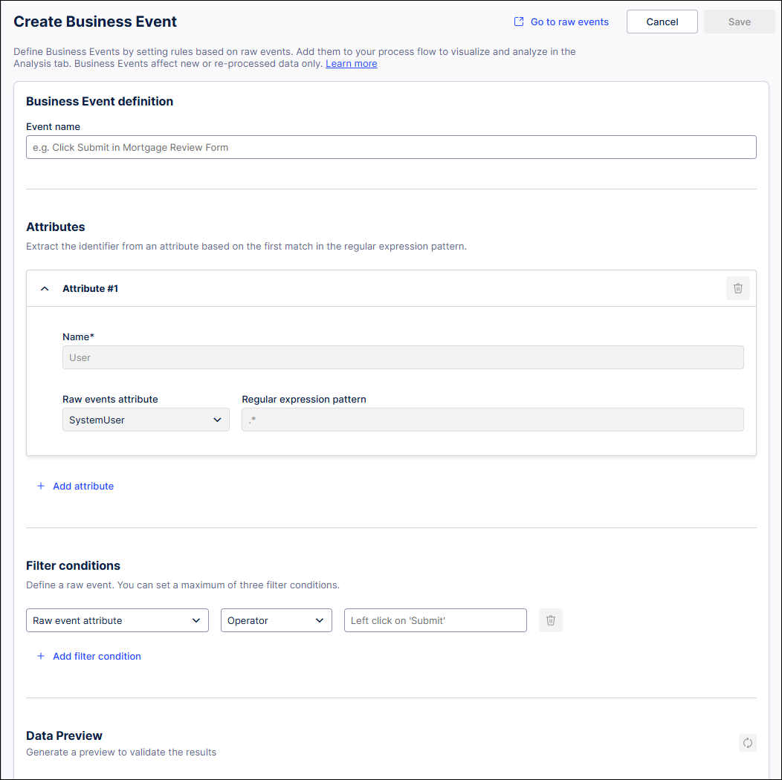Click the attribute Name field containing User
The height and width of the screenshot is (780, 782).
point(403,357)
